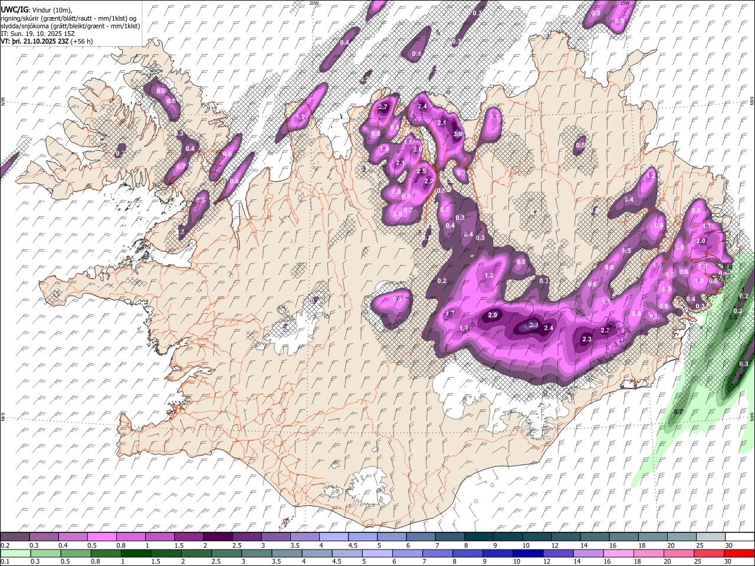Viewport: 755px width, 566px height.
Task: Click the 2.7 snowfall value label
Action: click(383, 107)
